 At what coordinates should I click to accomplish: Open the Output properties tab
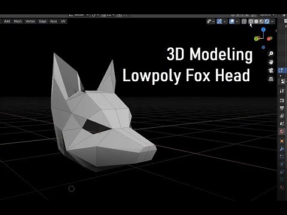[x=282, y=108]
